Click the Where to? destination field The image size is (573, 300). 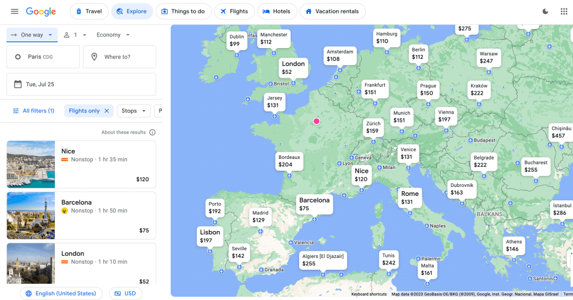coord(119,57)
